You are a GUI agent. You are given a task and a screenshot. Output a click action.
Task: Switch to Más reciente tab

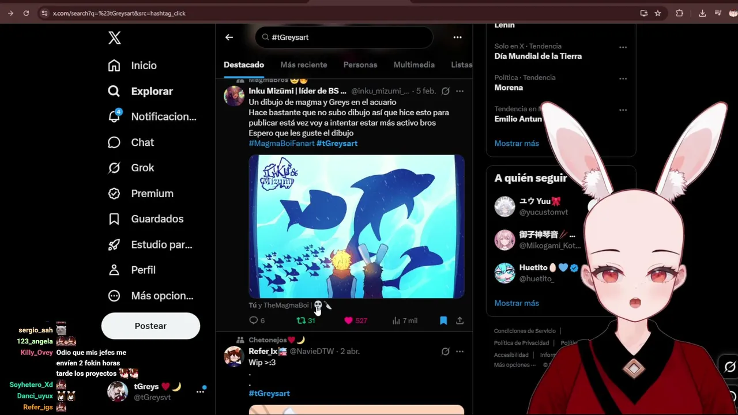point(304,65)
